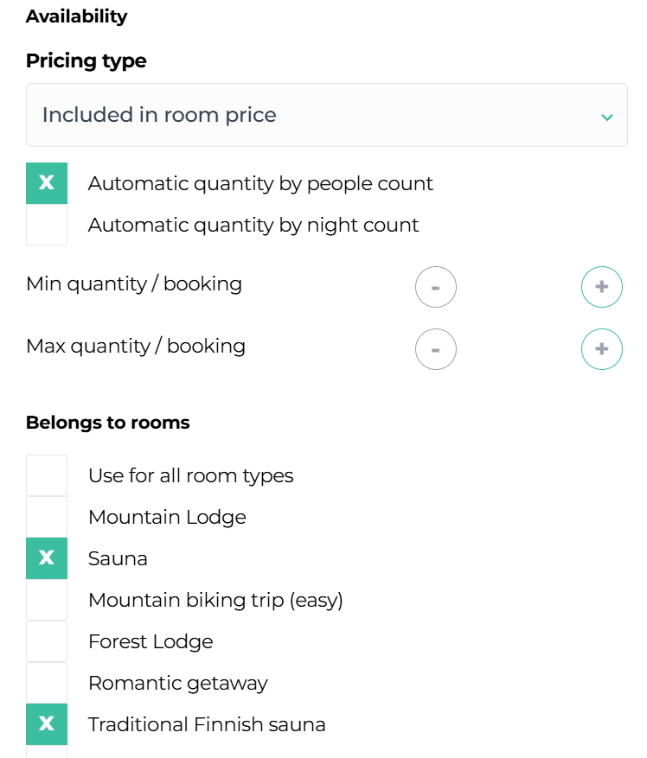
Task: Increase Max quantity / booking with plus
Action: point(601,349)
